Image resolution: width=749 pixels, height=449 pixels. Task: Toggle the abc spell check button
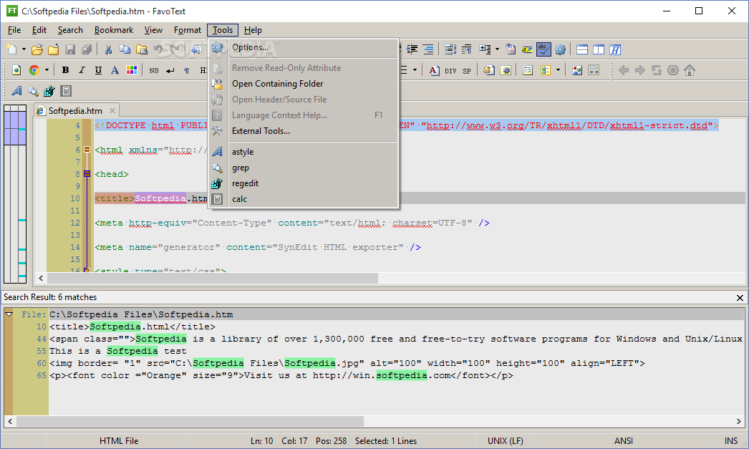click(x=543, y=49)
